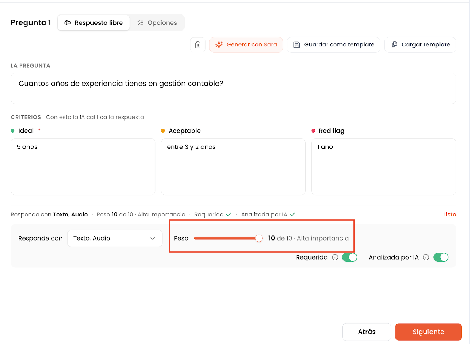The height and width of the screenshot is (344, 470).
Task: Click the '10 de 10 · Alta importancia' slider value
Action: [x=309, y=238]
